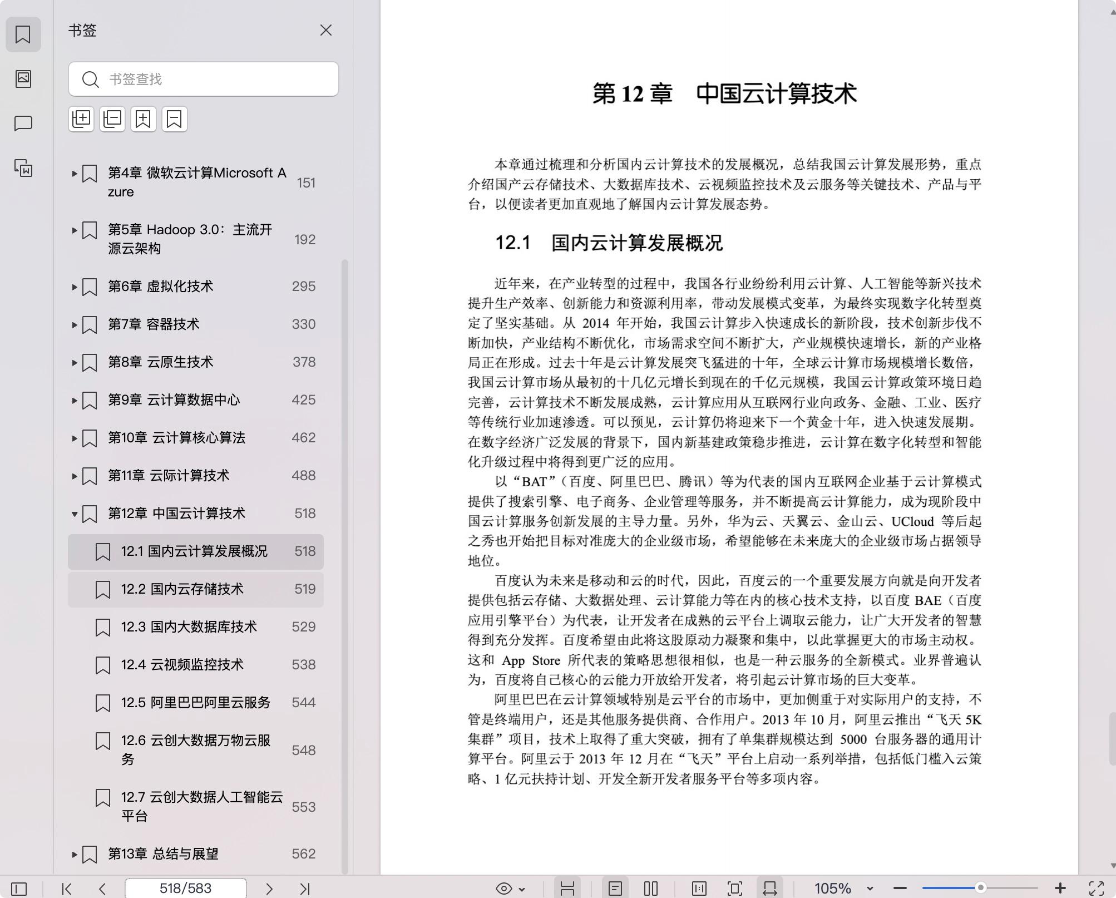This screenshot has width=1116, height=898.
Task: Add a new bookmark icon
Action: (144, 119)
